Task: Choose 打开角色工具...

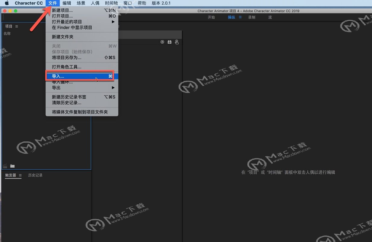Action: 82,67
